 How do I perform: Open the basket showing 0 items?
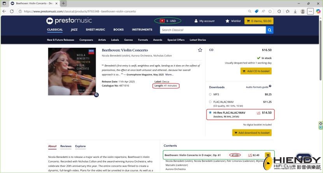click(x=259, y=21)
